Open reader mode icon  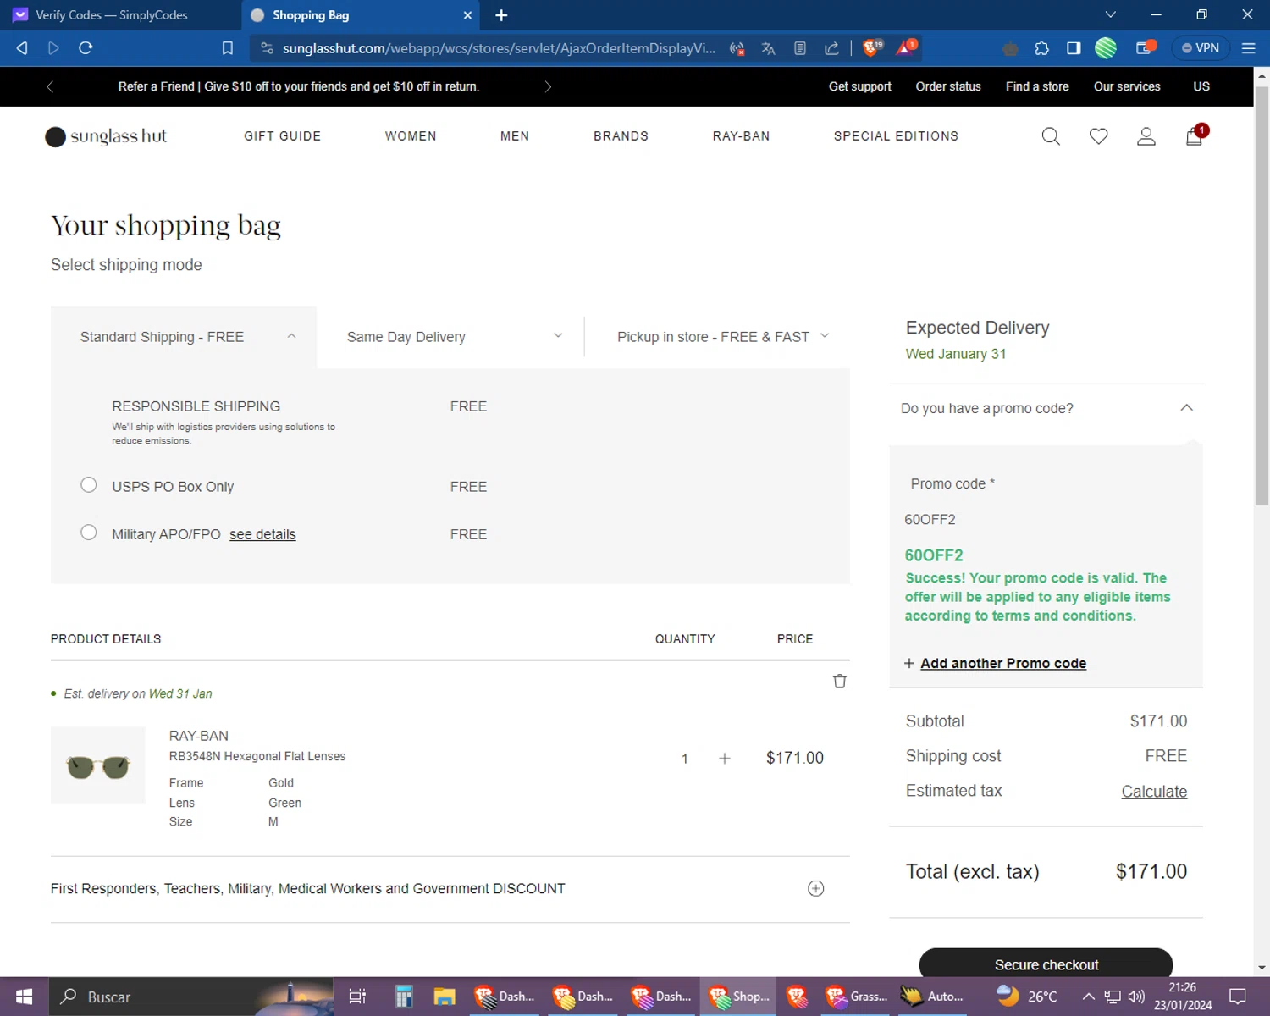coord(800,48)
